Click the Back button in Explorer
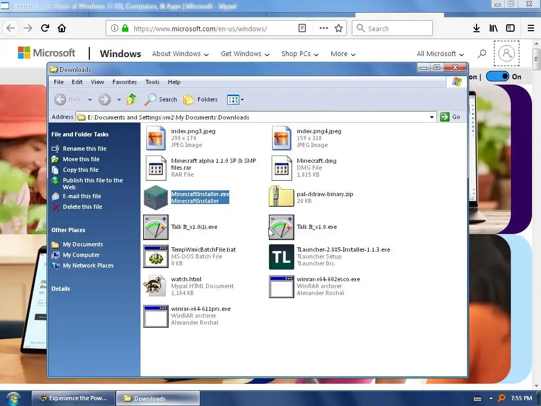 point(68,99)
